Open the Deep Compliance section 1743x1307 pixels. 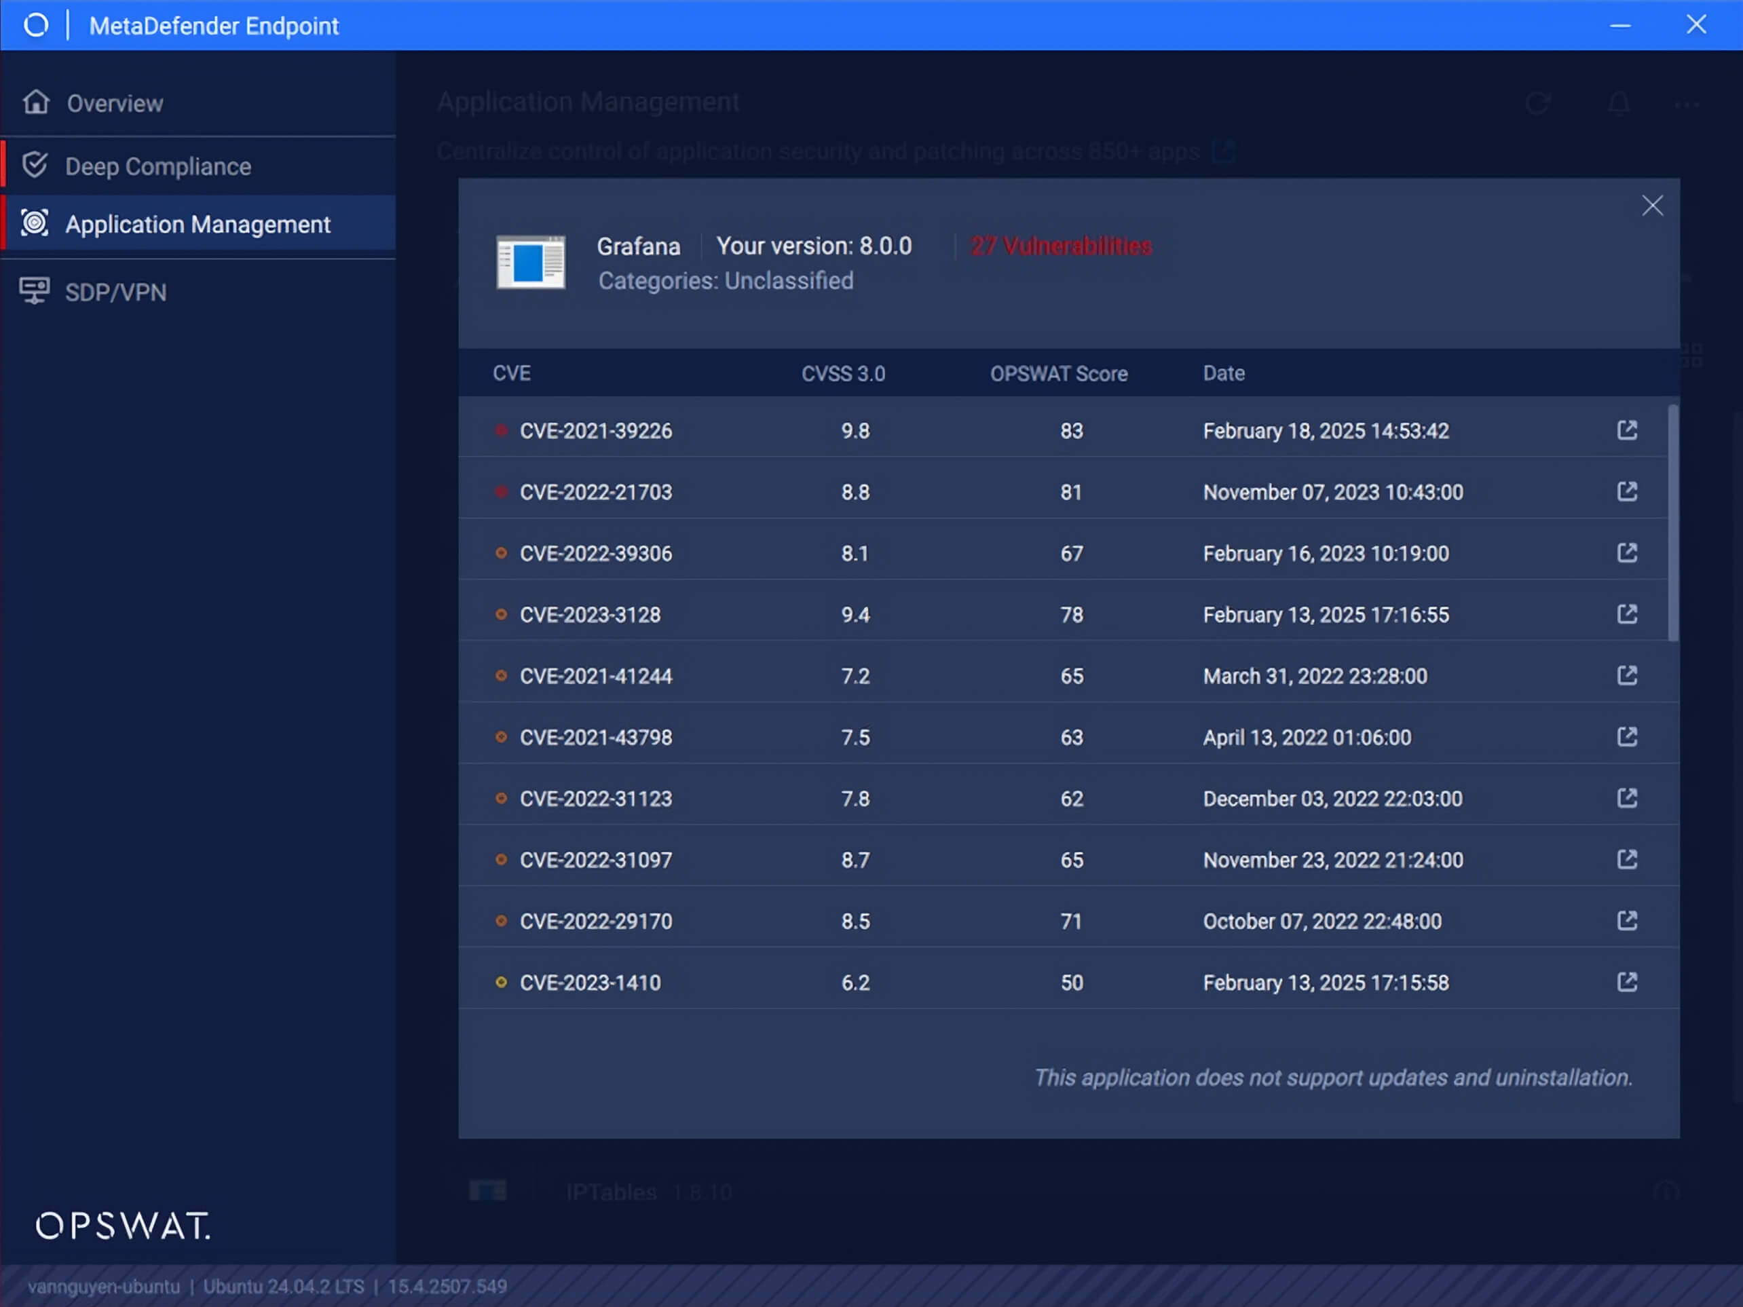coord(157,166)
